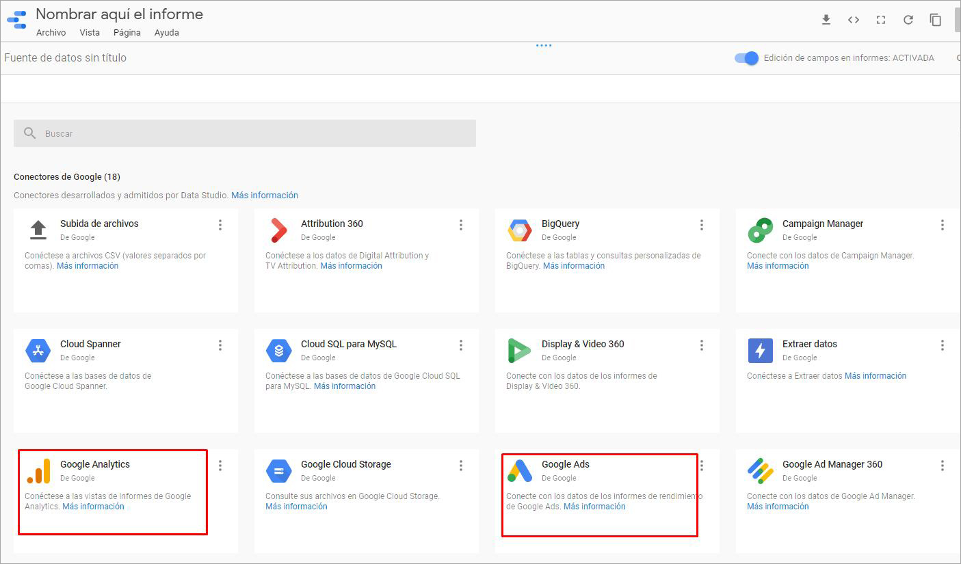
Task: Open the Página menu
Action: (x=127, y=33)
